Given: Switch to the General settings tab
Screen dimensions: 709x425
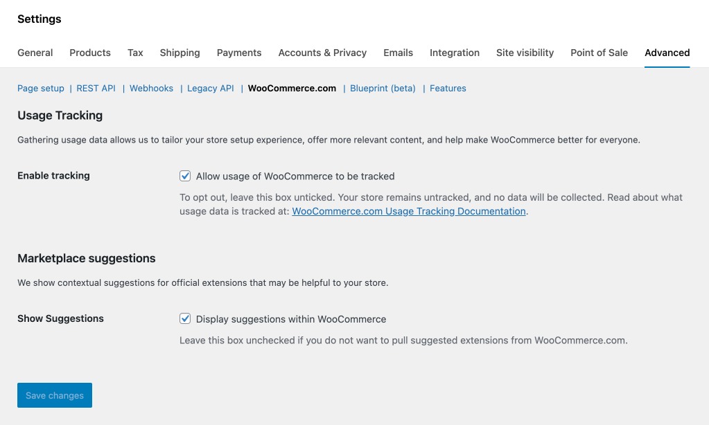Looking at the screenshot, I should [x=35, y=53].
